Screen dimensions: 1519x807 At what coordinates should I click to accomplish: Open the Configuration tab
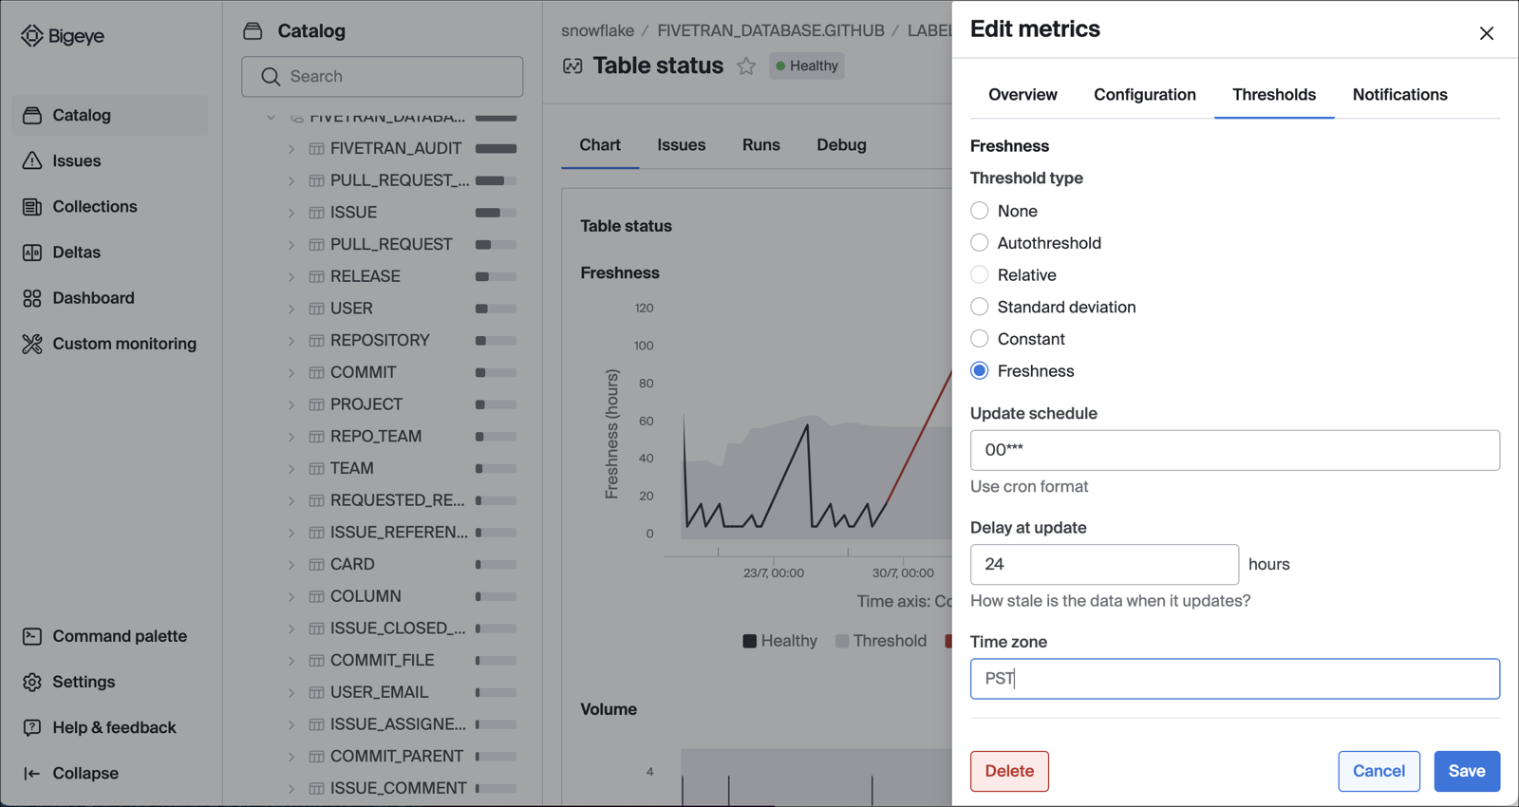tap(1144, 95)
